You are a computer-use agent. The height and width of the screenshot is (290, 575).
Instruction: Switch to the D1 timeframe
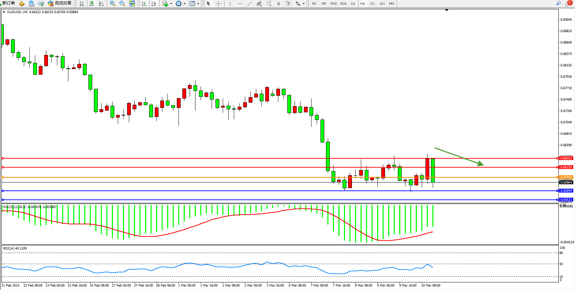[x=372, y=3]
